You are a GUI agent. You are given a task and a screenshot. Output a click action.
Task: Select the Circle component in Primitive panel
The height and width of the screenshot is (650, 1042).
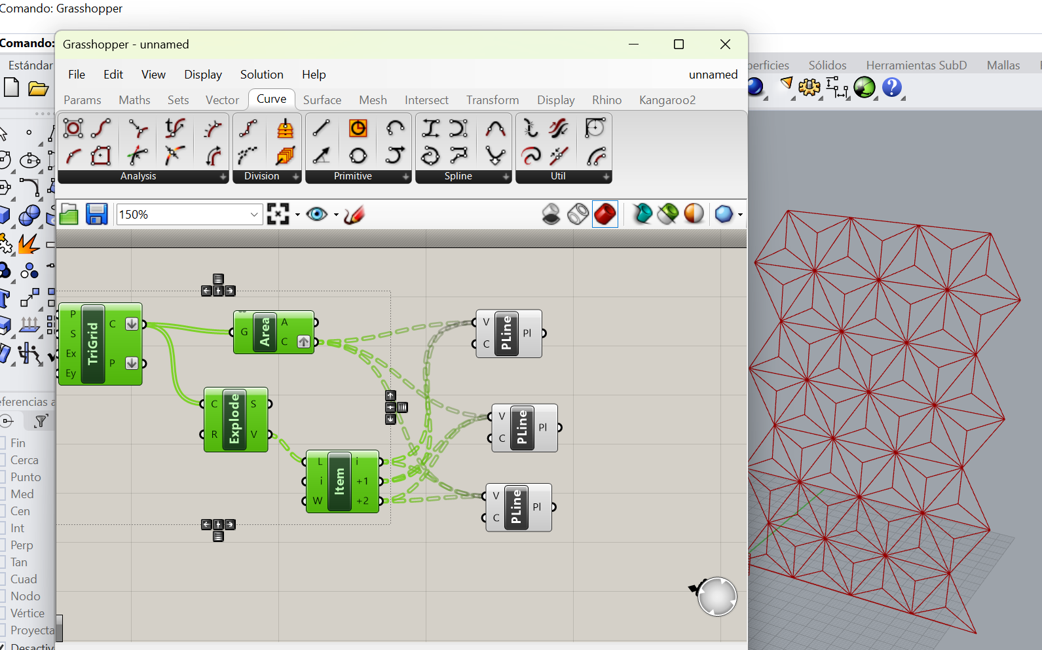coord(358,156)
